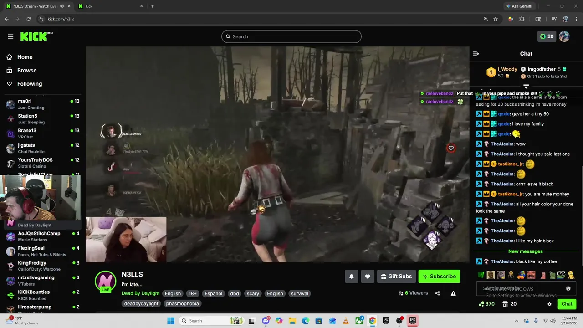Open AoJQnStitchCamp Music Stations channel
The height and width of the screenshot is (328, 583).
tap(42, 236)
